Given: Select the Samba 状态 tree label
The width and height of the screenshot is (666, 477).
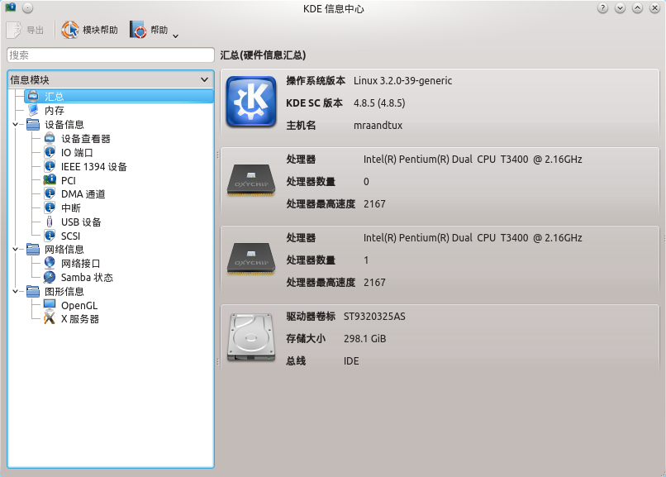Looking at the screenshot, I should (x=87, y=278).
